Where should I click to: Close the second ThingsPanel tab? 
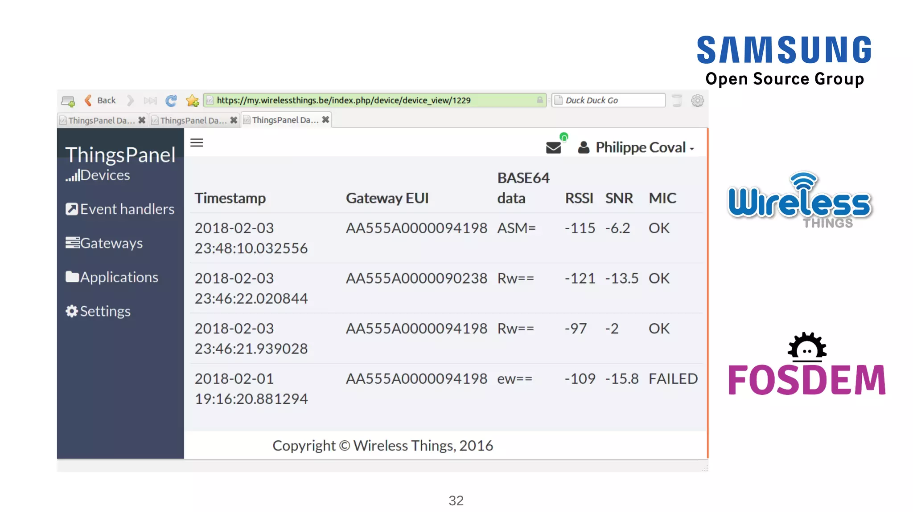[234, 120]
